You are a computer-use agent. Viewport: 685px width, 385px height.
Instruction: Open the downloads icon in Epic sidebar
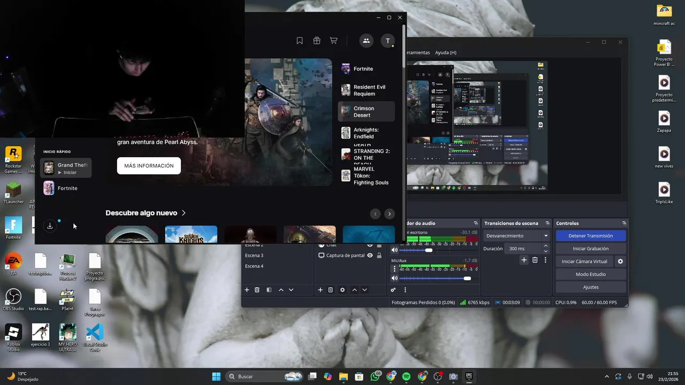coord(50,226)
